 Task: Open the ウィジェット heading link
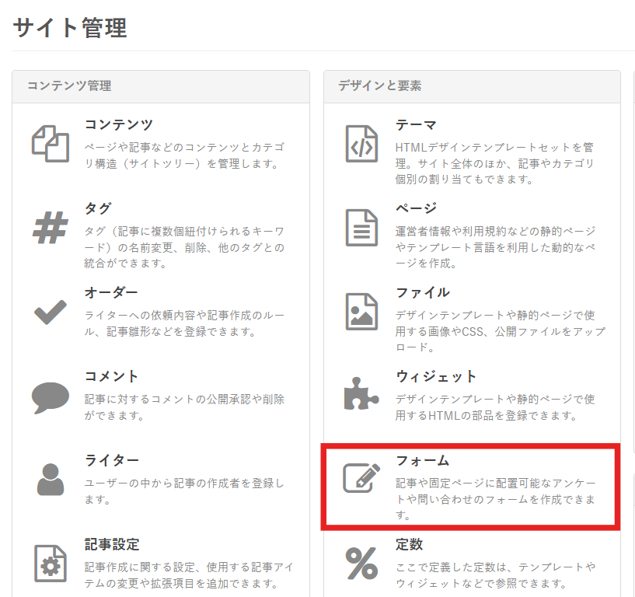coord(436,376)
